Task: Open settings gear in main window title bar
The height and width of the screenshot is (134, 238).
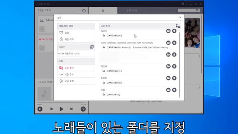Action: 183,4
